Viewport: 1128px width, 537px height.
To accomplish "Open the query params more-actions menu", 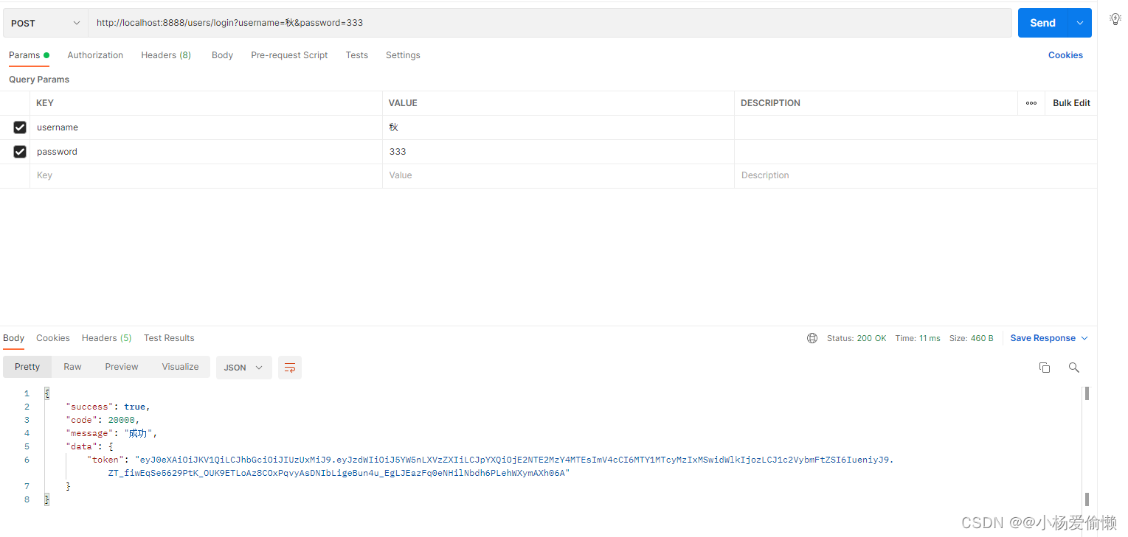I will coord(1031,103).
